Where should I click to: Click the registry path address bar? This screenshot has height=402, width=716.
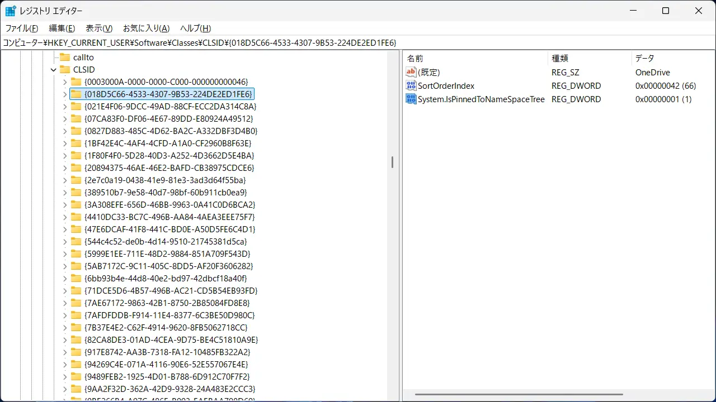click(358, 43)
